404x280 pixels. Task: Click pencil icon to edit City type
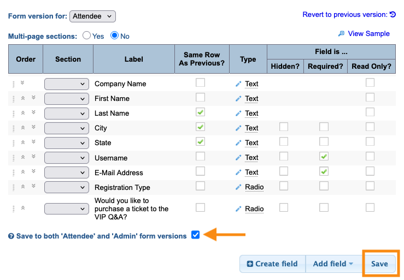(x=238, y=128)
